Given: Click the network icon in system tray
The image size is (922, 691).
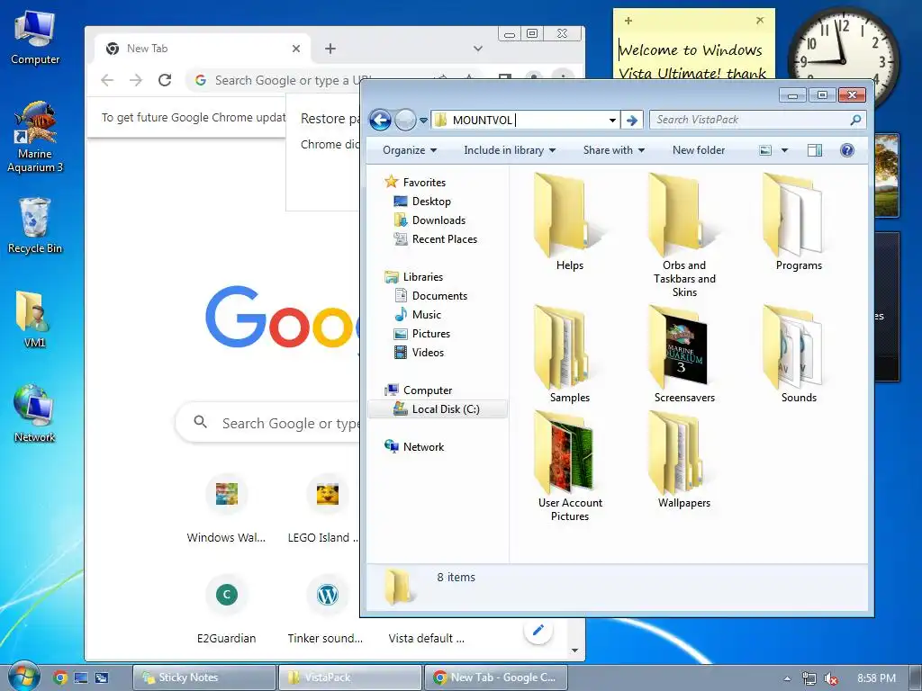Looking at the screenshot, I should tap(809, 678).
